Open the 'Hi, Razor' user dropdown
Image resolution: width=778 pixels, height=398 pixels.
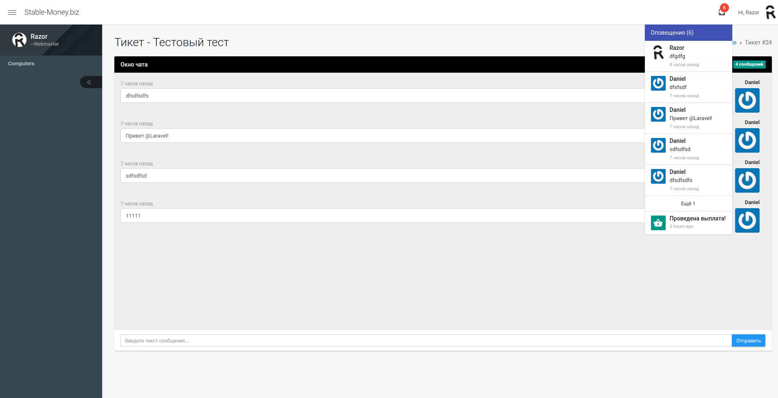[748, 13]
